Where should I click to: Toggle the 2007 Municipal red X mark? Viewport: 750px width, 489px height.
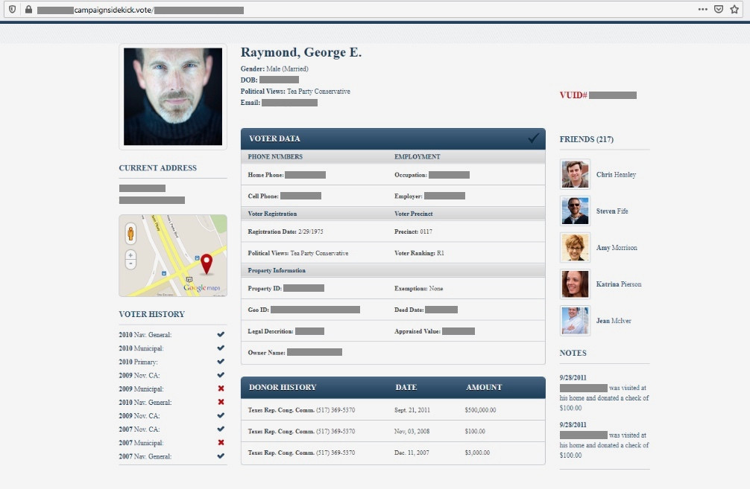[221, 443]
